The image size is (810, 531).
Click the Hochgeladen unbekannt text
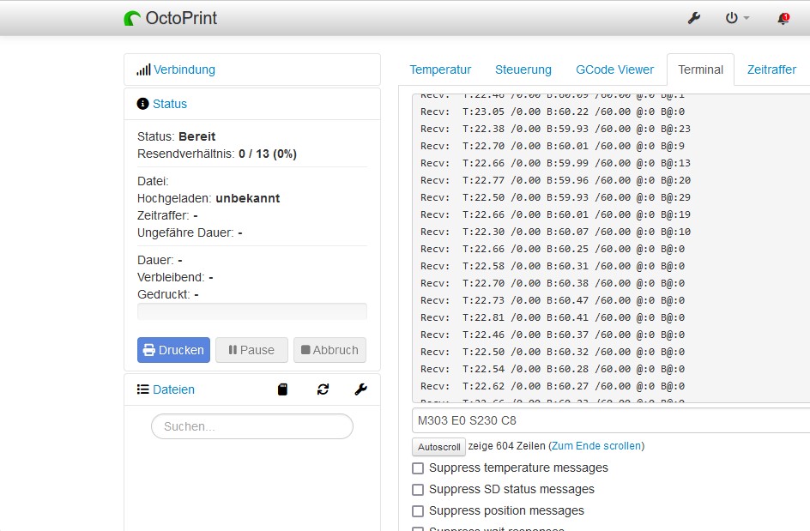pyautogui.click(x=209, y=198)
